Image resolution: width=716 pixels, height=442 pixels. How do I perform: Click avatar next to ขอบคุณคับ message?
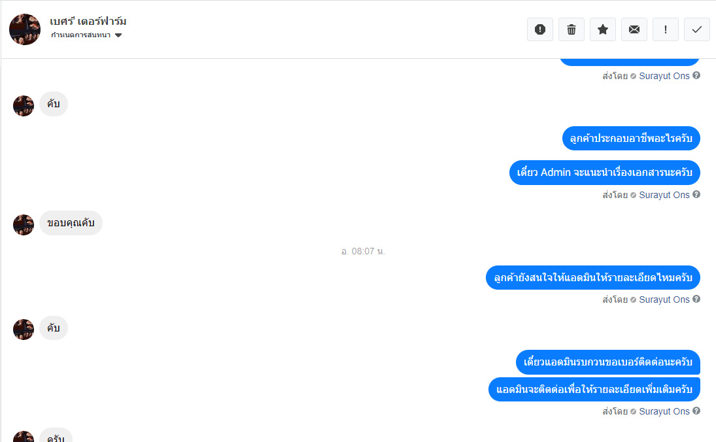tap(24, 225)
